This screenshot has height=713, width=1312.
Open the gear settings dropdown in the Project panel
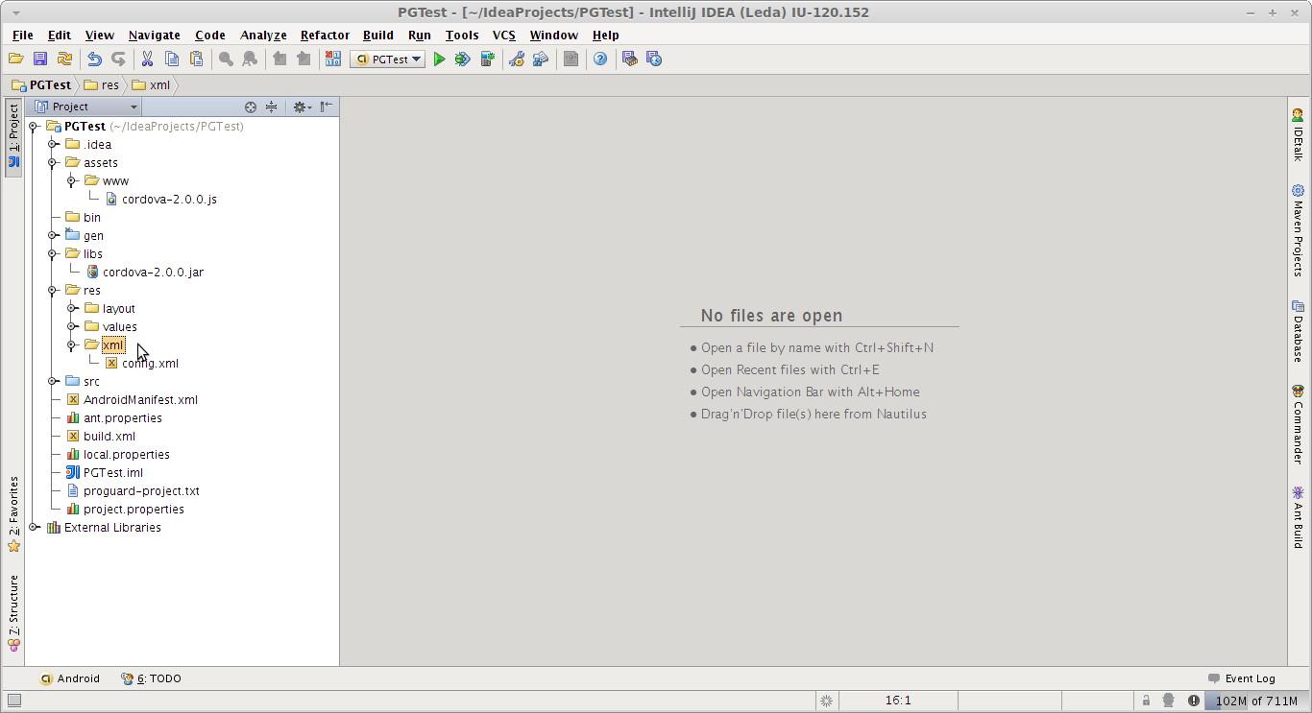click(303, 107)
